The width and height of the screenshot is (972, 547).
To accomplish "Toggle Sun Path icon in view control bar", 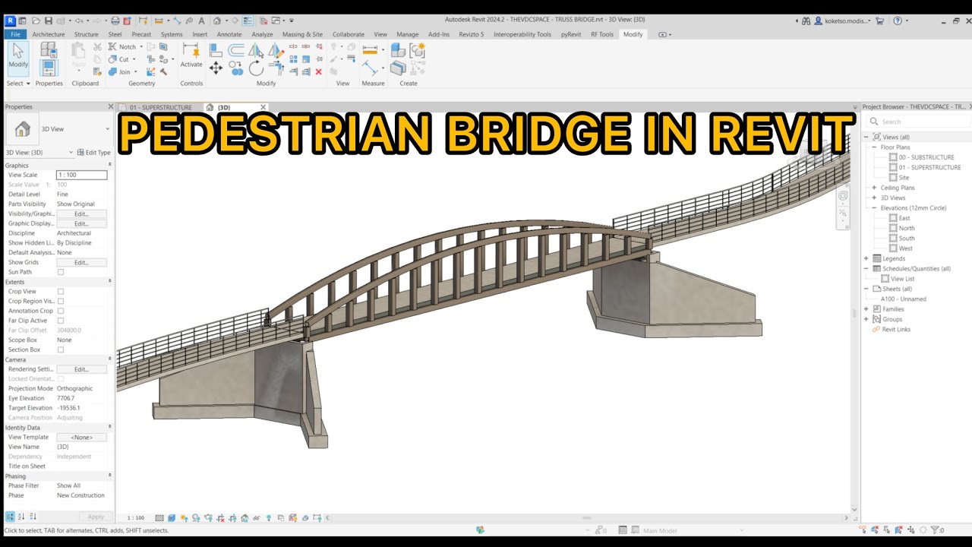I will 184,518.
